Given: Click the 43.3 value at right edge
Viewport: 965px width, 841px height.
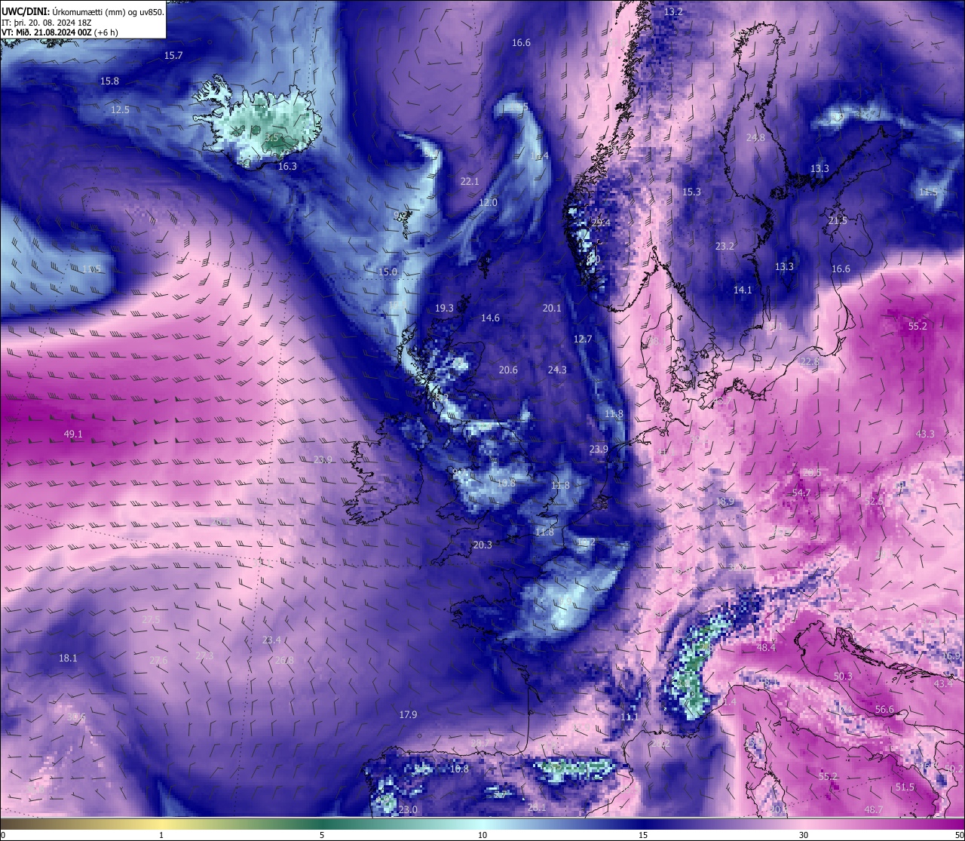Looking at the screenshot, I should tap(925, 434).
